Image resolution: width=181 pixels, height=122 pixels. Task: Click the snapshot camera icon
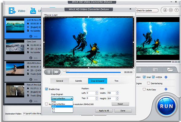pos(155,70)
